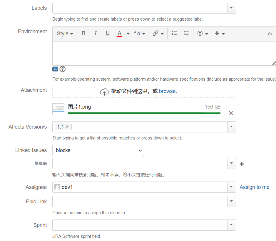Insert a bullet list in Environment

click(174, 34)
